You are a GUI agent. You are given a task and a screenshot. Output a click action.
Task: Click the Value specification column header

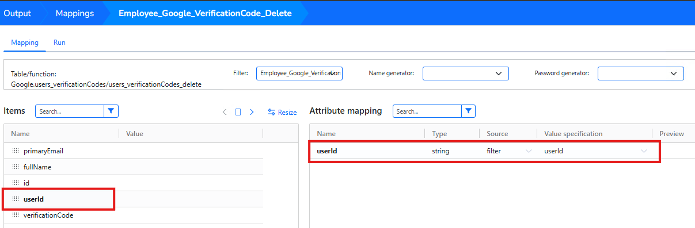click(x=574, y=134)
